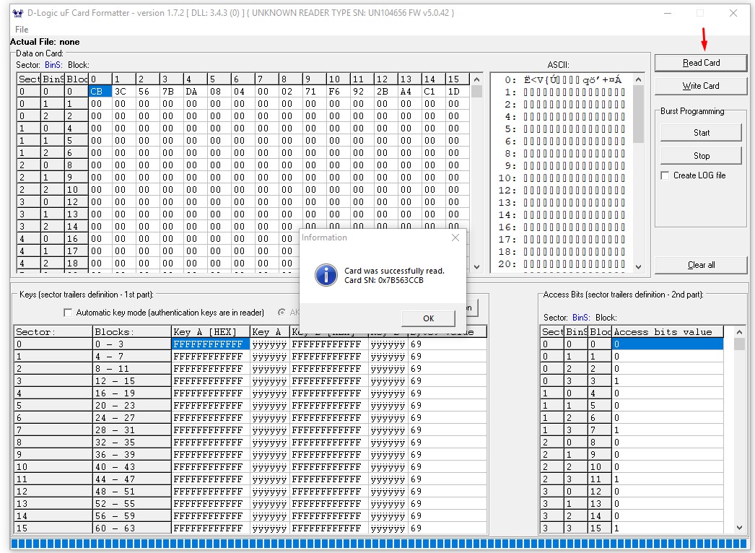Viewport: 755px width, 553px height.
Task: Click the D-Logic app icon in title bar
Action: click(18, 13)
